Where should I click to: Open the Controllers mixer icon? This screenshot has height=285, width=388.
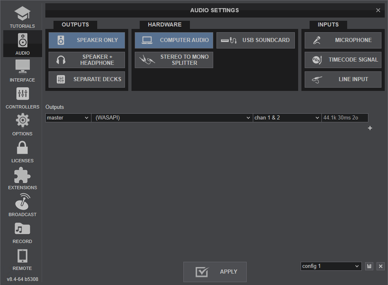22,94
